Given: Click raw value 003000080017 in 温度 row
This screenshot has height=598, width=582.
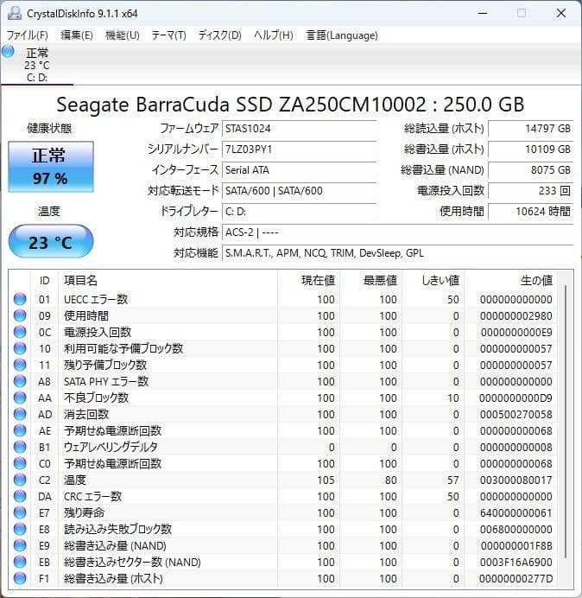Looking at the screenshot, I should (x=516, y=480).
